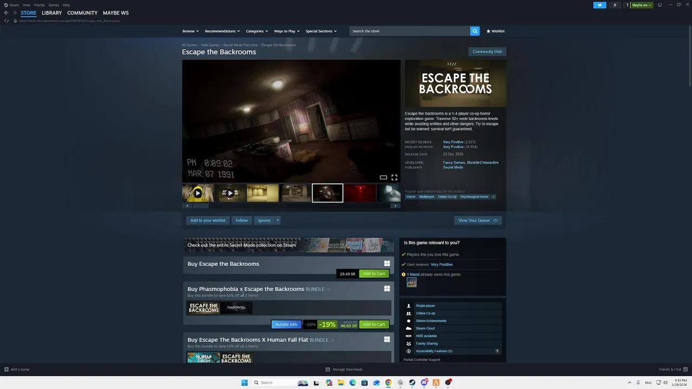Open Discord from the taskbar

[x=424, y=383]
